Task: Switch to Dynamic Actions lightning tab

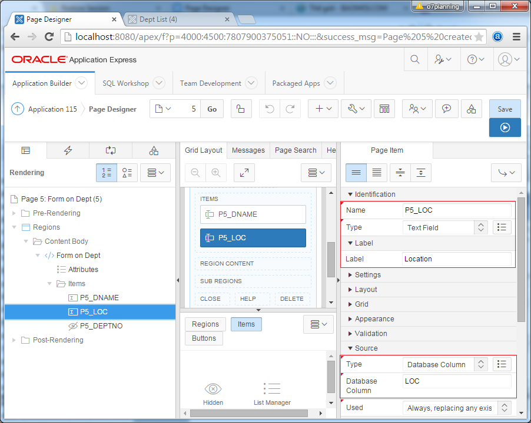Action: tap(68, 150)
